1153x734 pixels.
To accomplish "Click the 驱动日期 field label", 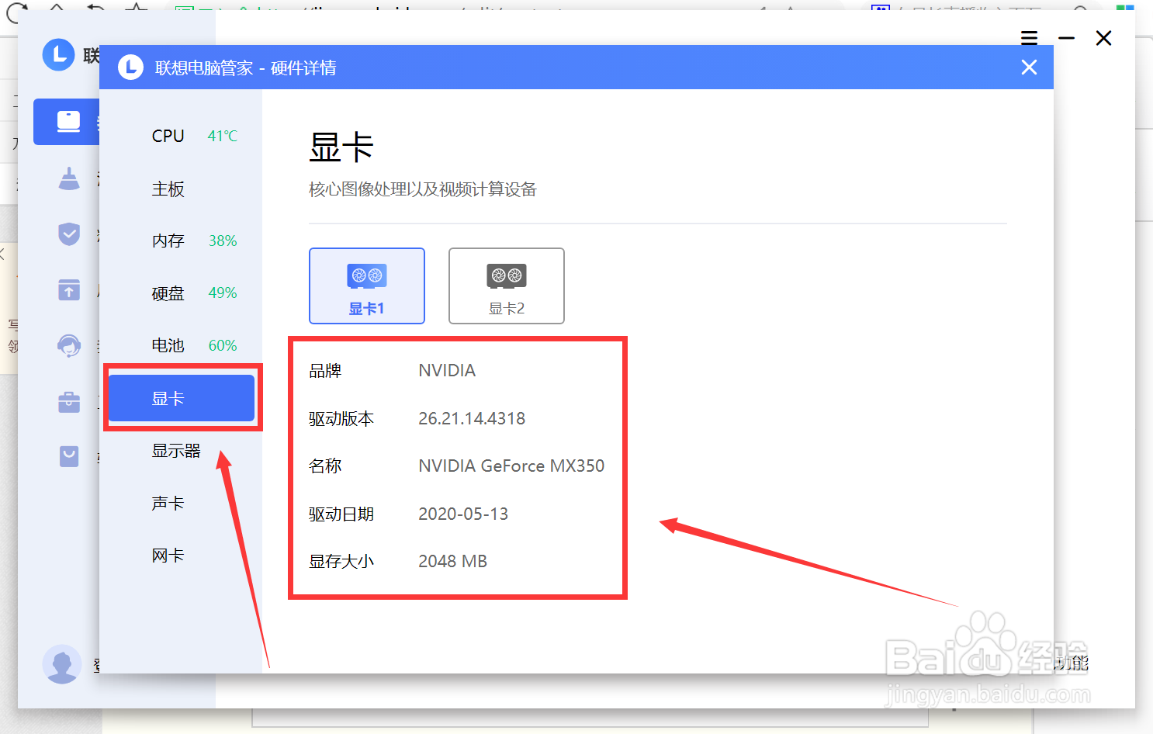I will pos(341,514).
